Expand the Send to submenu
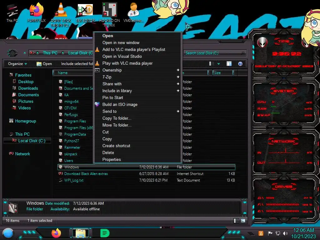Screen dimensions: 320x240 click(x=137, y=112)
